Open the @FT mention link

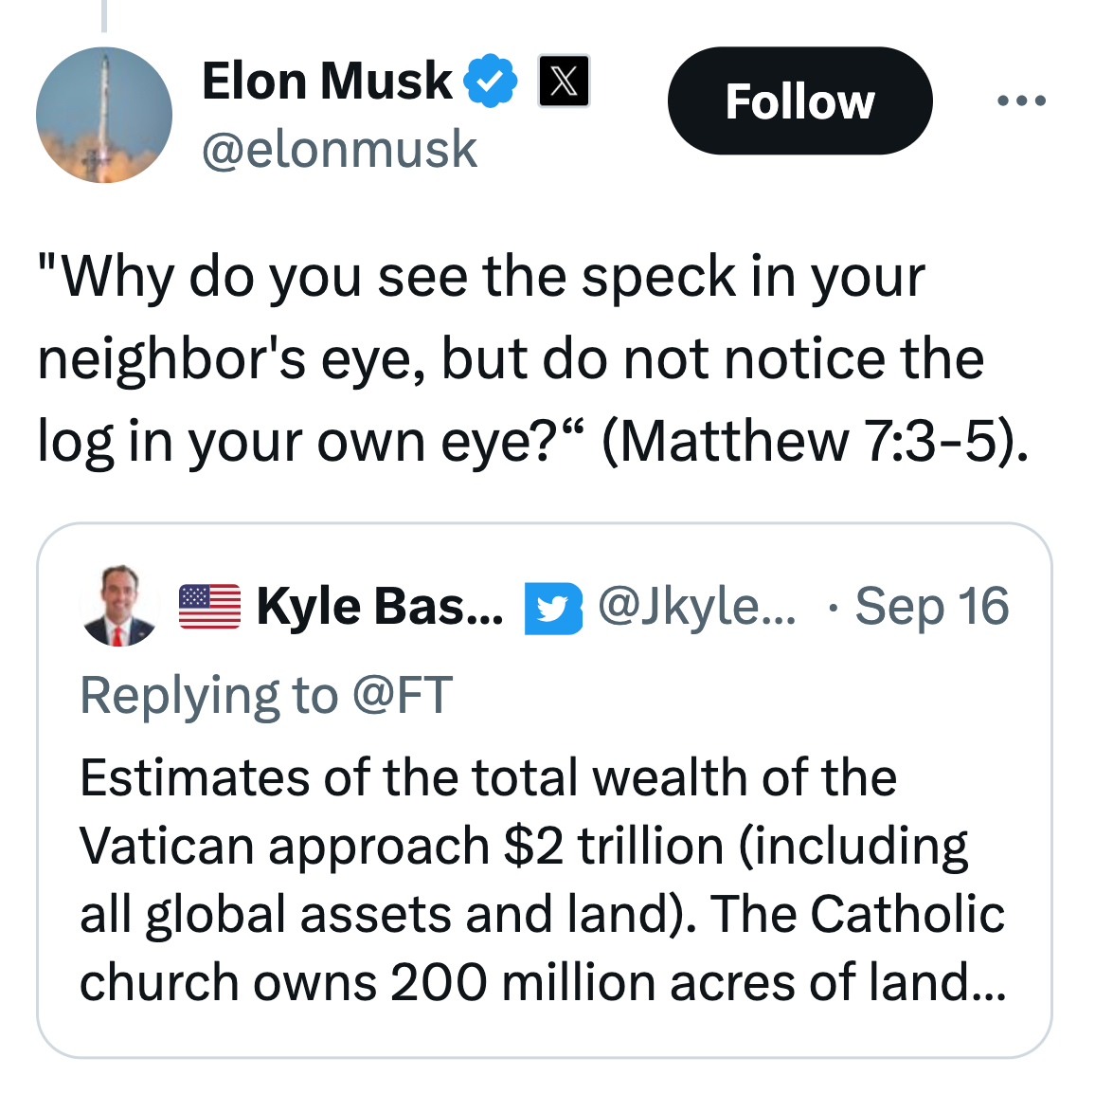coord(402,695)
